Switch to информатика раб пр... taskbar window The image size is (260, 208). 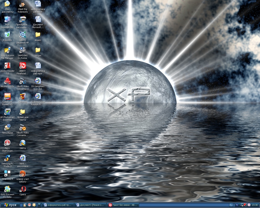tap(58, 205)
